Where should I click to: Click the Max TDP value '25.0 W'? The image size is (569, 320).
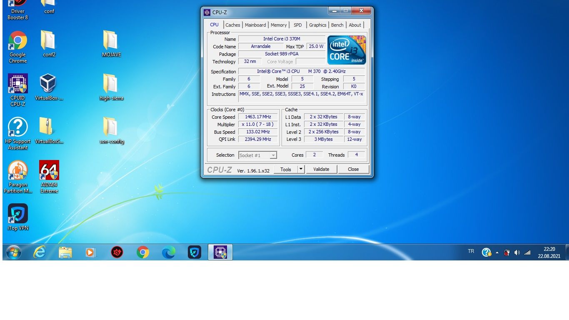[316, 46]
